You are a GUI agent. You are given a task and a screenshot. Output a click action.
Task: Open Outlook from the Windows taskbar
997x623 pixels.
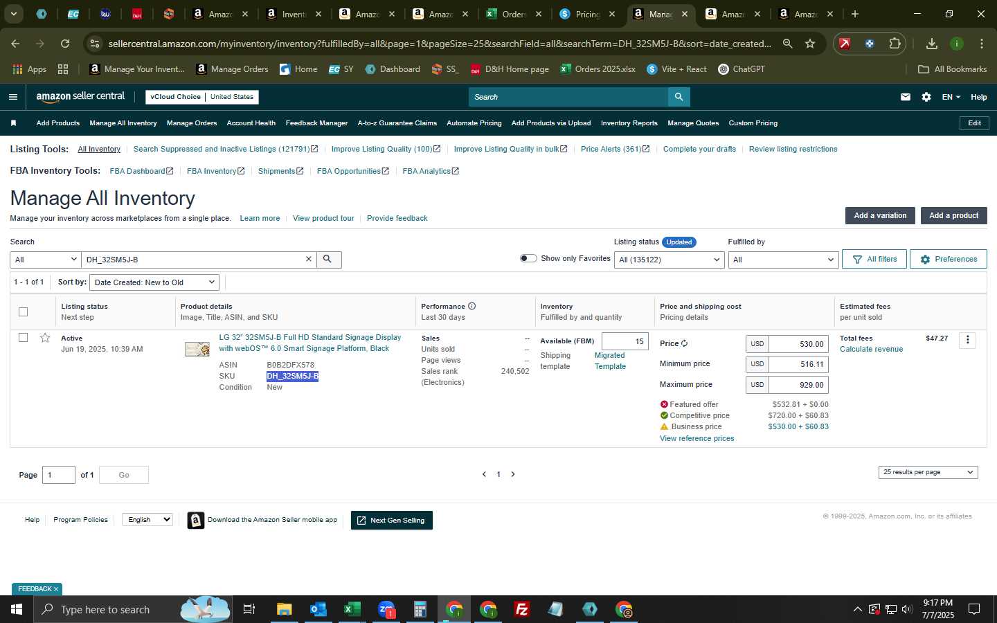click(x=318, y=609)
